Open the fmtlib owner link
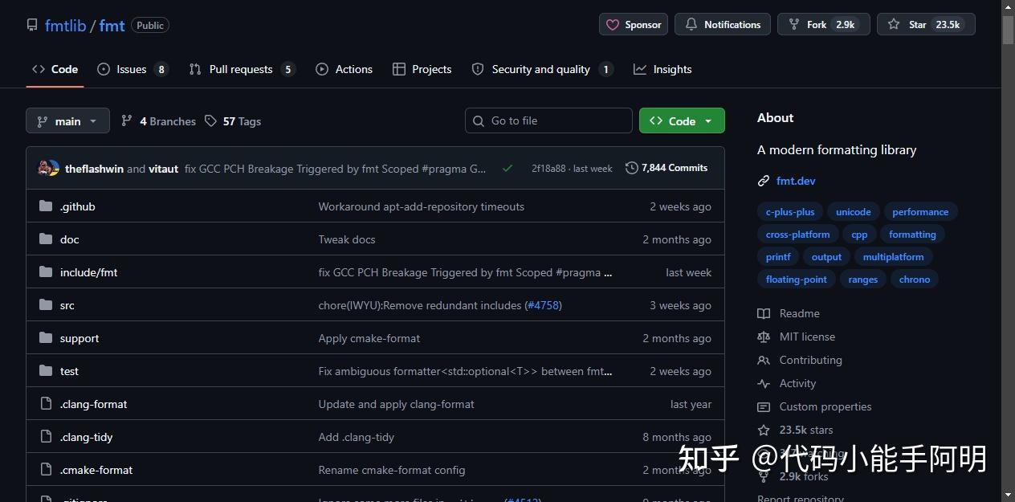This screenshot has height=502, width=1015. pyautogui.click(x=65, y=25)
